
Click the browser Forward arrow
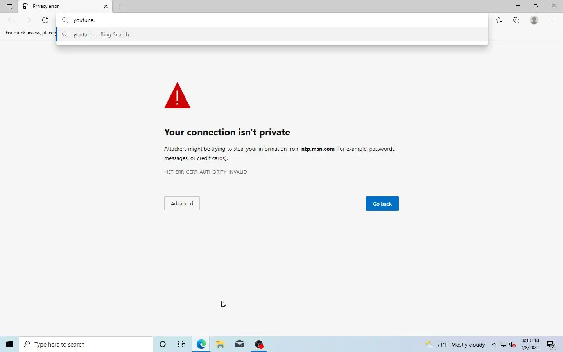(28, 20)
